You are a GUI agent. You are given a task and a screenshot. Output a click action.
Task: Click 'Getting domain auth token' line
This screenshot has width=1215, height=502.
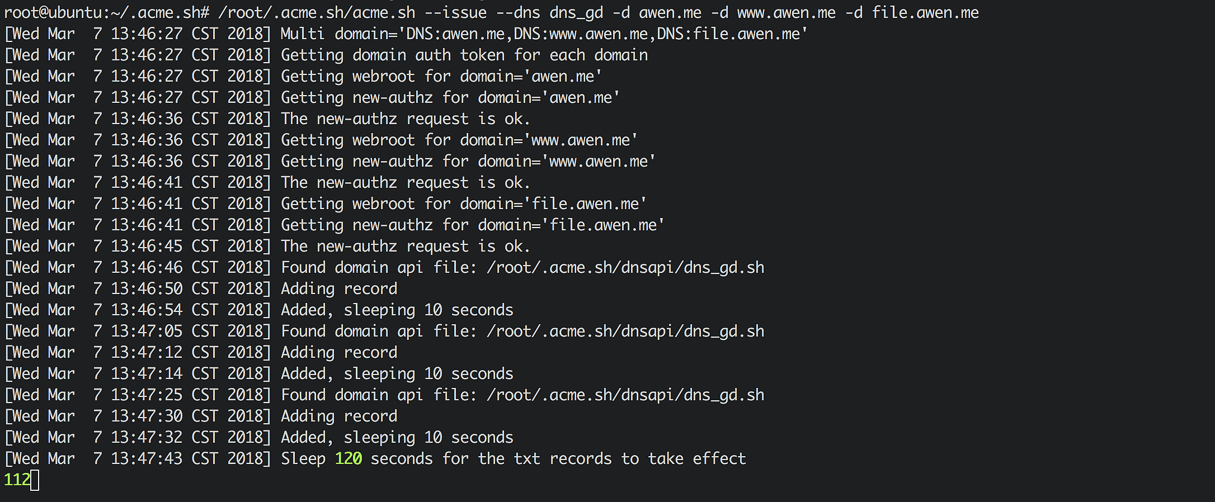click(464, 55)
